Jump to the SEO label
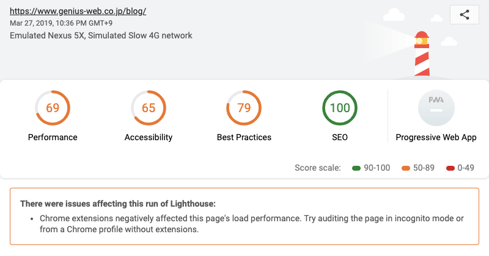 pos(340,137)
